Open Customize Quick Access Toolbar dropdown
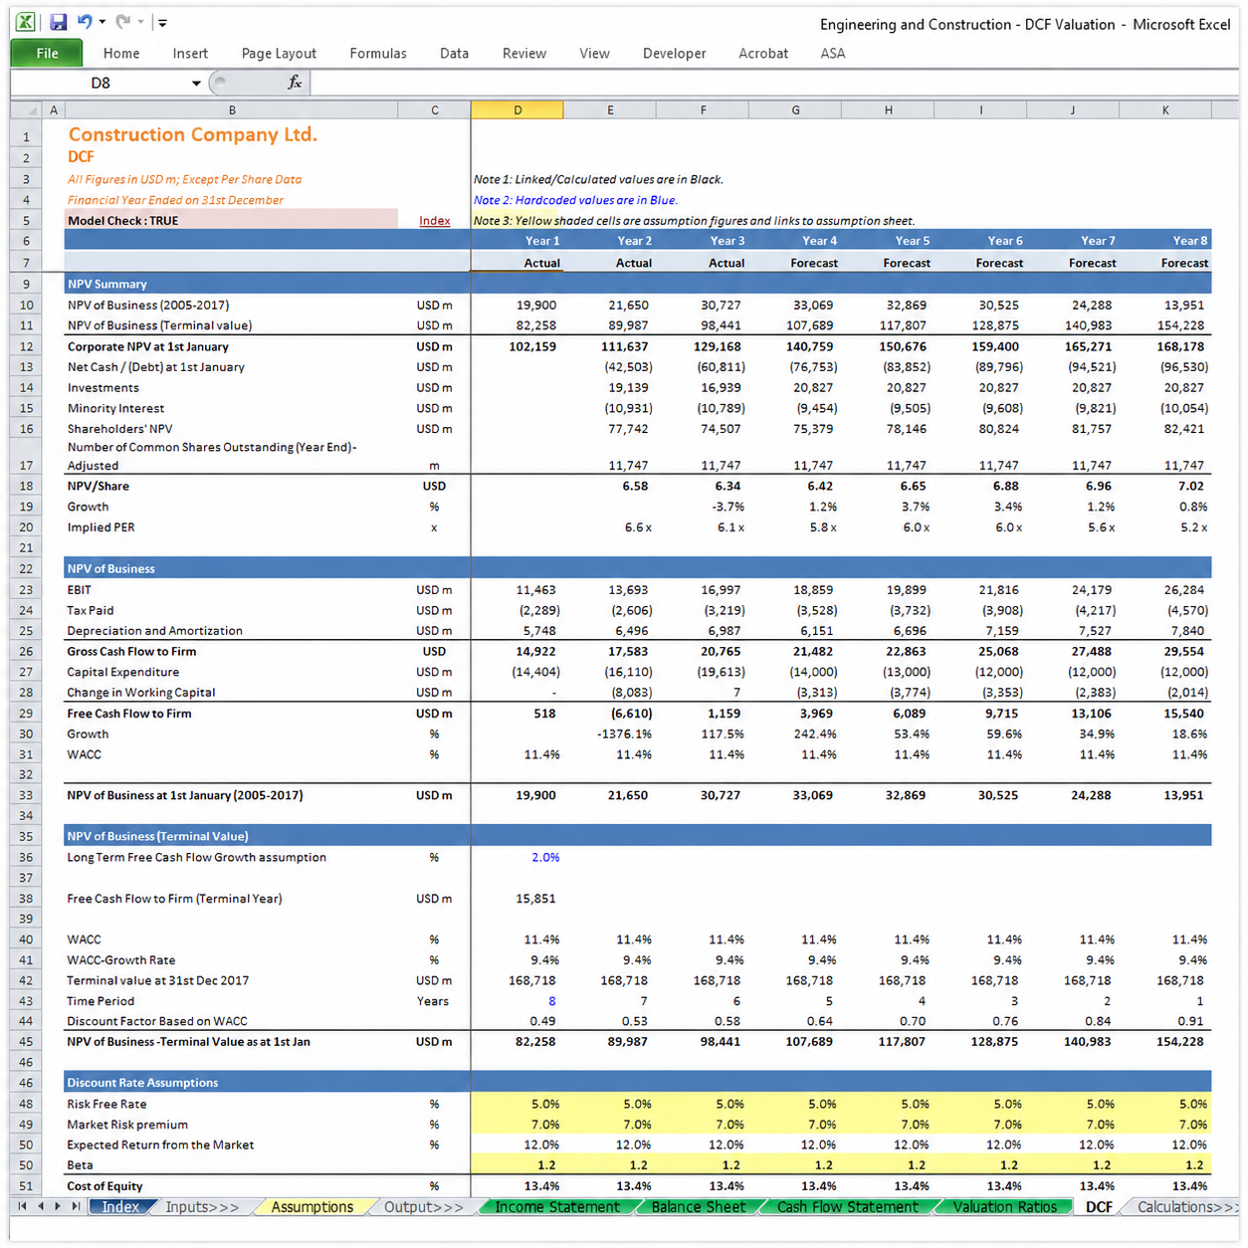Image resolution: width=1248 pixels, height=1248 pixels. [162, 22]
